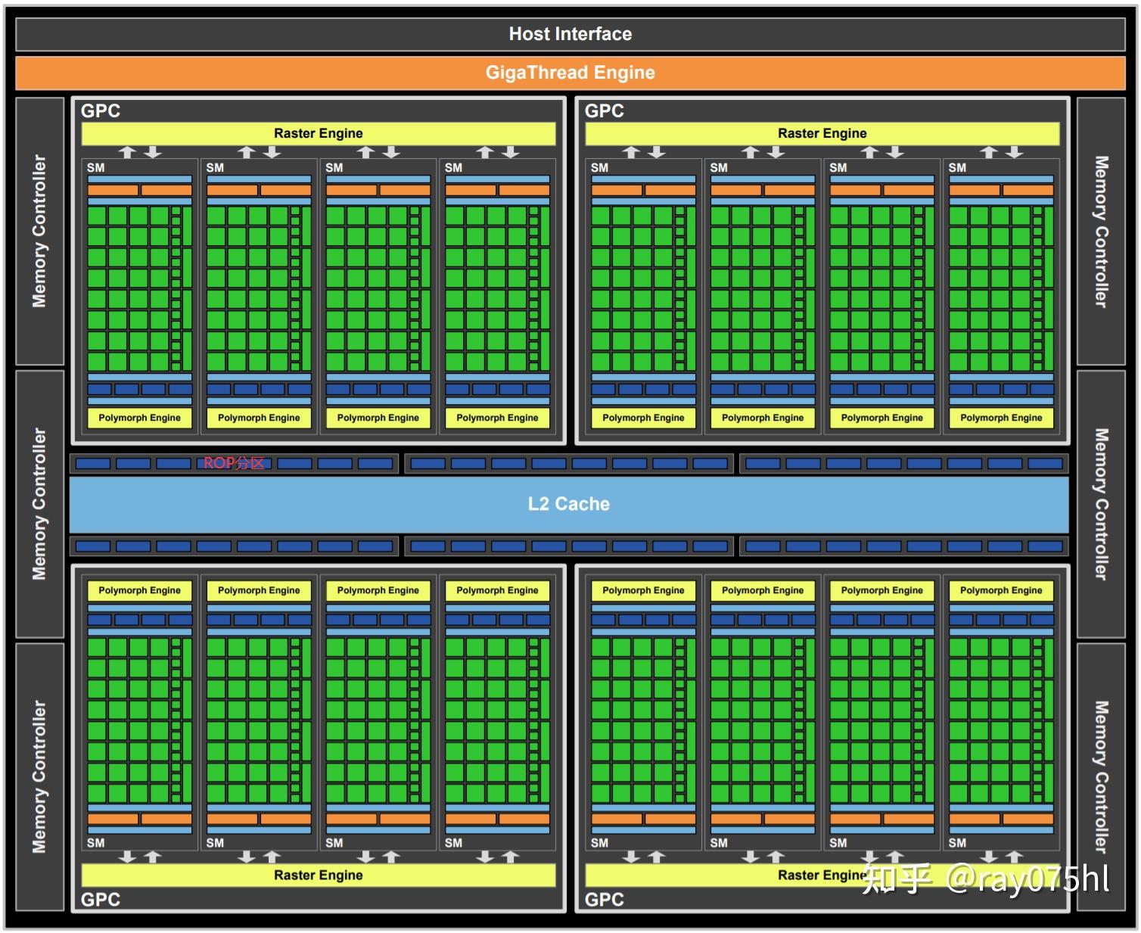Click the L2 Cache block

[x=569, y=504]
